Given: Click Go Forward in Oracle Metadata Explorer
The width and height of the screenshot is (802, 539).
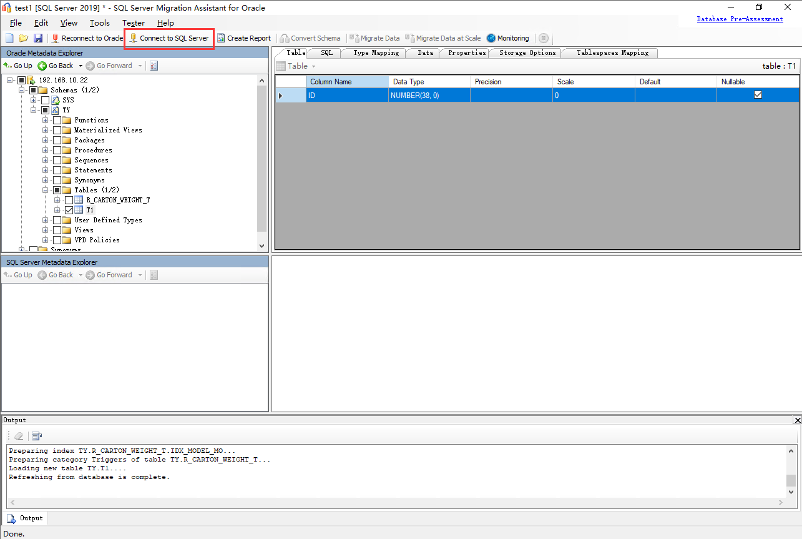Looking at the screenshot, I should [109, 66].
